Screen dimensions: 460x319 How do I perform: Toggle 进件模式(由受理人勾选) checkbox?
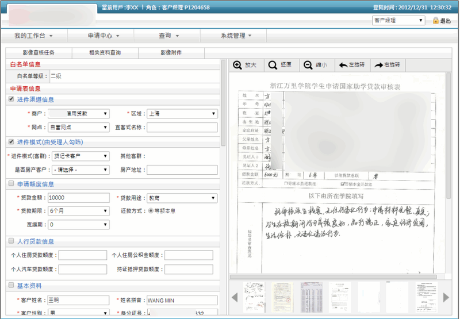tap(11, 141)
